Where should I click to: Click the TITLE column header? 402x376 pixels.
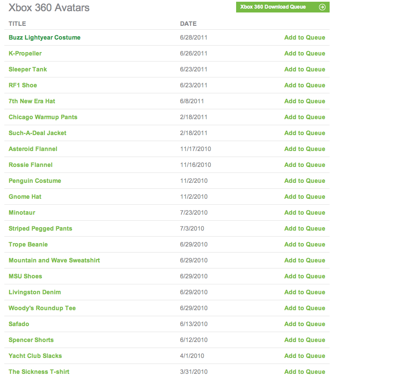click(x=17, y=24)
